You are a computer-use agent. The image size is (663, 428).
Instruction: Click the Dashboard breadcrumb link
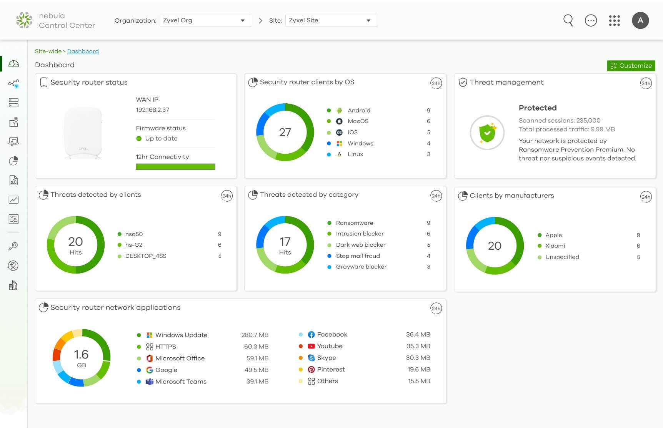pos(83,51)
